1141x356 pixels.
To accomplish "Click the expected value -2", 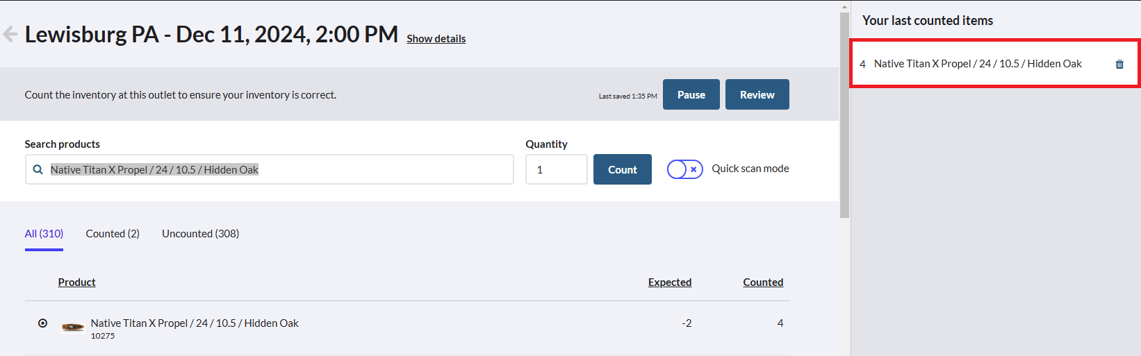I will pyautogui.click(x=687, y=323).
